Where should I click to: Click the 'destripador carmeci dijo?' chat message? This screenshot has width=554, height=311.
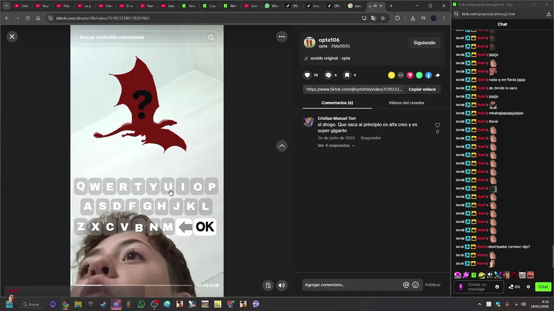click(x=509, y=247)
